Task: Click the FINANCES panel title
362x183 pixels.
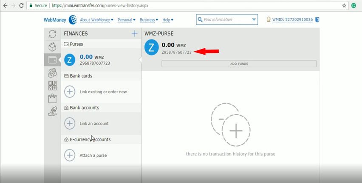Action: (x=76, y=33)
